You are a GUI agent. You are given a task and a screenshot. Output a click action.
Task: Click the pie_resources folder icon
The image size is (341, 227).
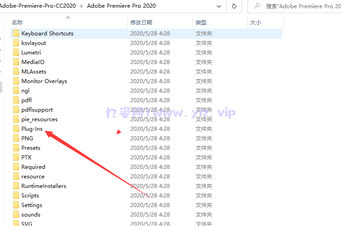pos(16,119)
